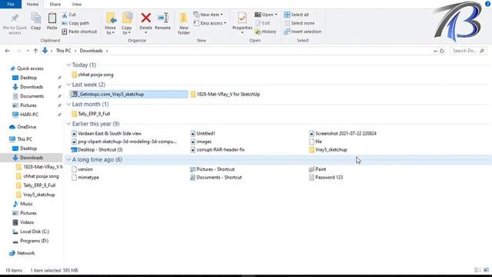The image size is (492, 277).
Task: Click the Up one level arrow
Action: coord(35,51)
